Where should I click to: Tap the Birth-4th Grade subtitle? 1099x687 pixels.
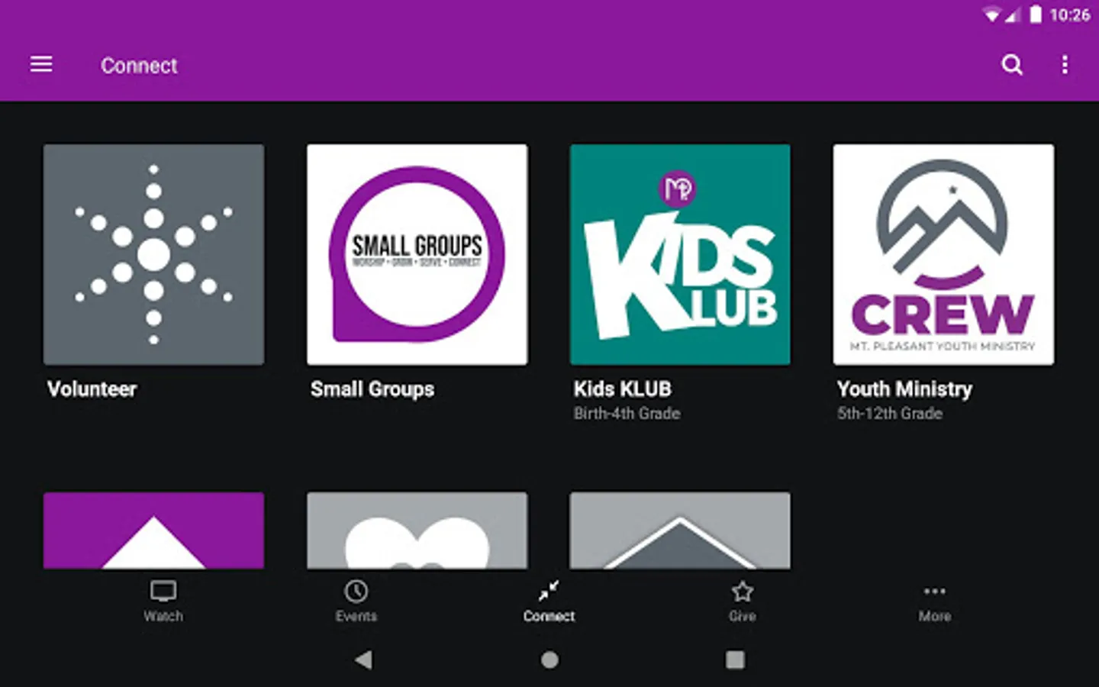[627, 414]
